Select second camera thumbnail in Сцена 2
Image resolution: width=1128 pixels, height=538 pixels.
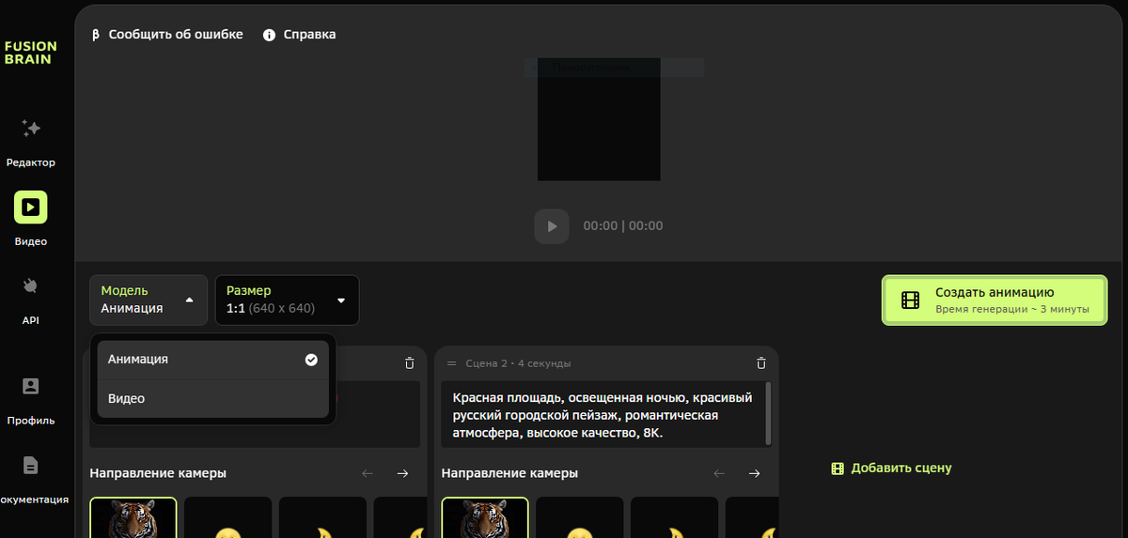click(x=580, y=517)
